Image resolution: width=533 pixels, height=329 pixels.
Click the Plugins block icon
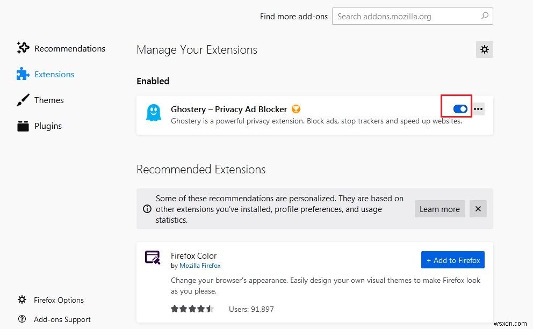click(x=23, y=126)
